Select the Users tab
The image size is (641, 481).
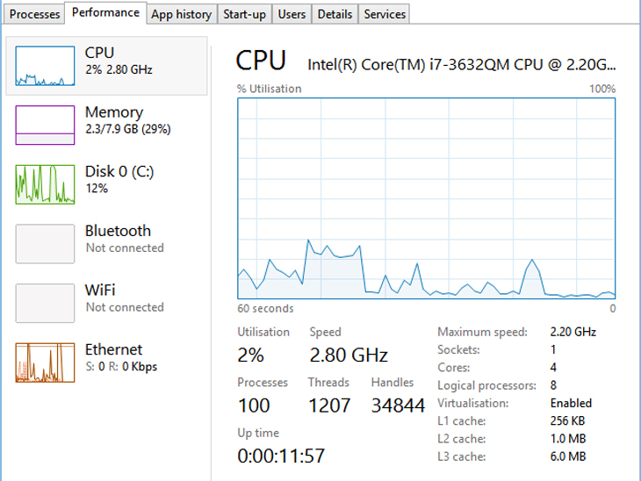click(x=292, y=14)
